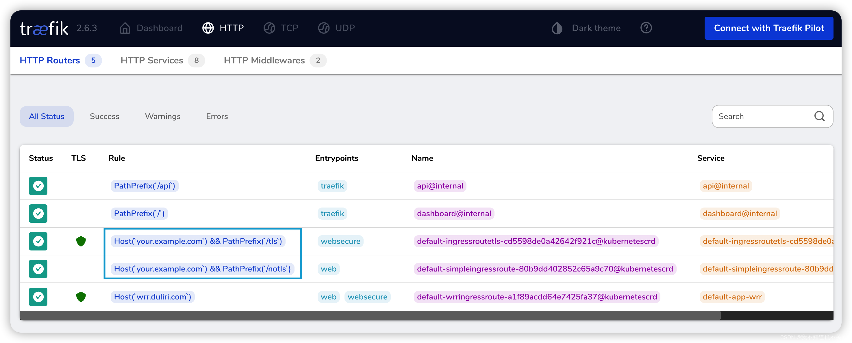Filter routers by Errors

217,116
